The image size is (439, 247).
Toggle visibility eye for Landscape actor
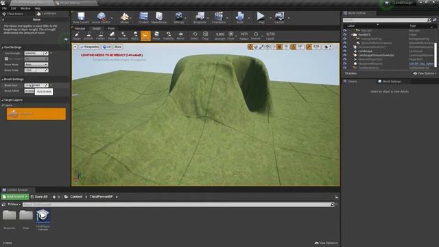point(345,51)
